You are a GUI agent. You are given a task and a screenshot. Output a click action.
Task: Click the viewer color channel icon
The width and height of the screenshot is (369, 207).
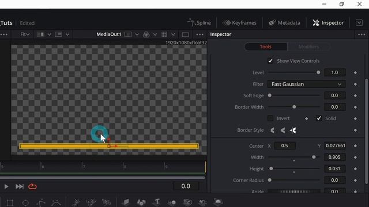pyautogui.click(x=146, y=34)
